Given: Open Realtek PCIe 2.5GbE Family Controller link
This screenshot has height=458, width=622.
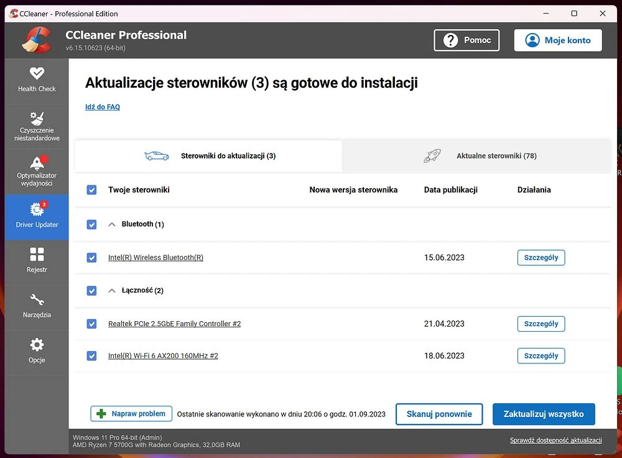Looking at the screenshot, I should 174,324.
